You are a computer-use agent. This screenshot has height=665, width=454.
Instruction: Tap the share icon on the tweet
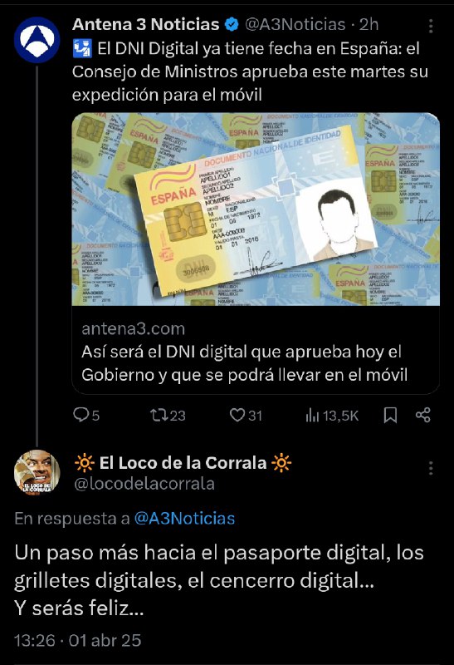pyautogui.click(x=423, y=415)
